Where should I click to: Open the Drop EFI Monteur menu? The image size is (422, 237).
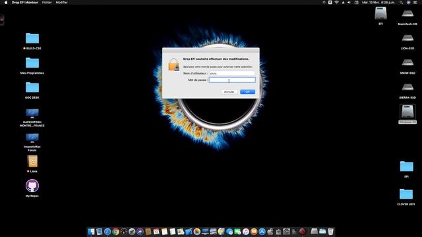tap(25, 3)
